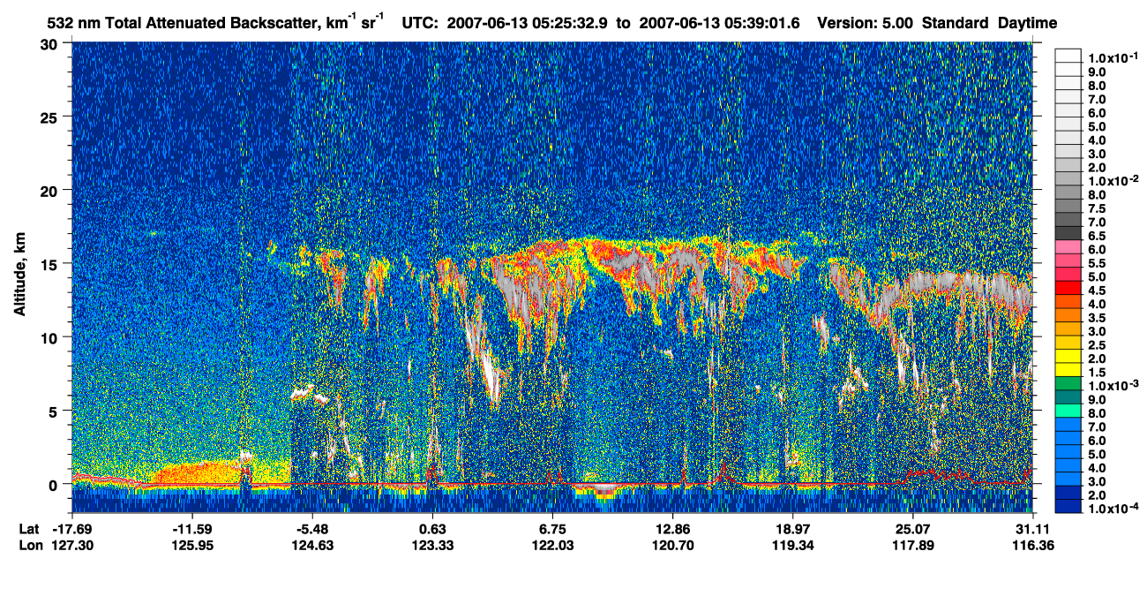The width and height of the screenshot is (1147, 589).
Task: Select start time '2007-06-13 05:25:32.9'
Action: (528, 24)
